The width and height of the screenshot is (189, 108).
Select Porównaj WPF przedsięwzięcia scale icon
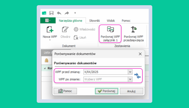134,30
